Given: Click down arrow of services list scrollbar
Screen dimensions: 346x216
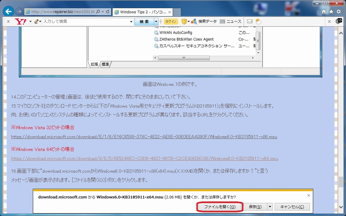Looking at the screenshot, I should tap(258, 53).
